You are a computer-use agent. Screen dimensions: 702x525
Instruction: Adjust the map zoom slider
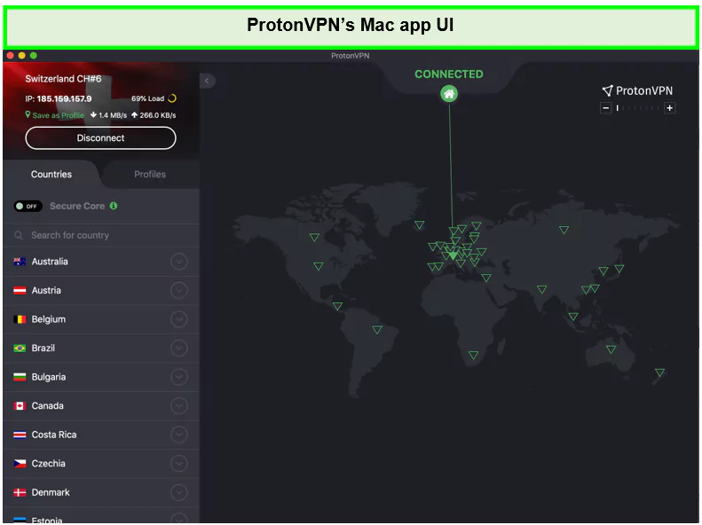click(637, 108)
